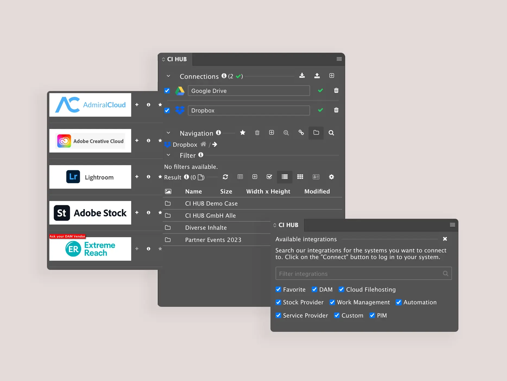
Task: Close the Available integrations panel
Action: 445,239
